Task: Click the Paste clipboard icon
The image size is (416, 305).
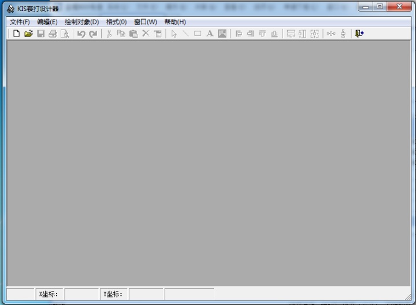Action: [133, 34]
